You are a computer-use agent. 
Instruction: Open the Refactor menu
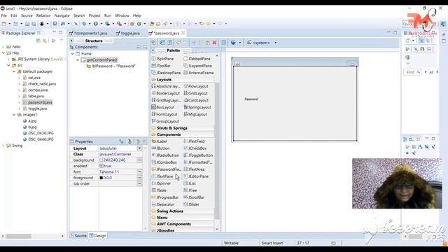[43, 15]
